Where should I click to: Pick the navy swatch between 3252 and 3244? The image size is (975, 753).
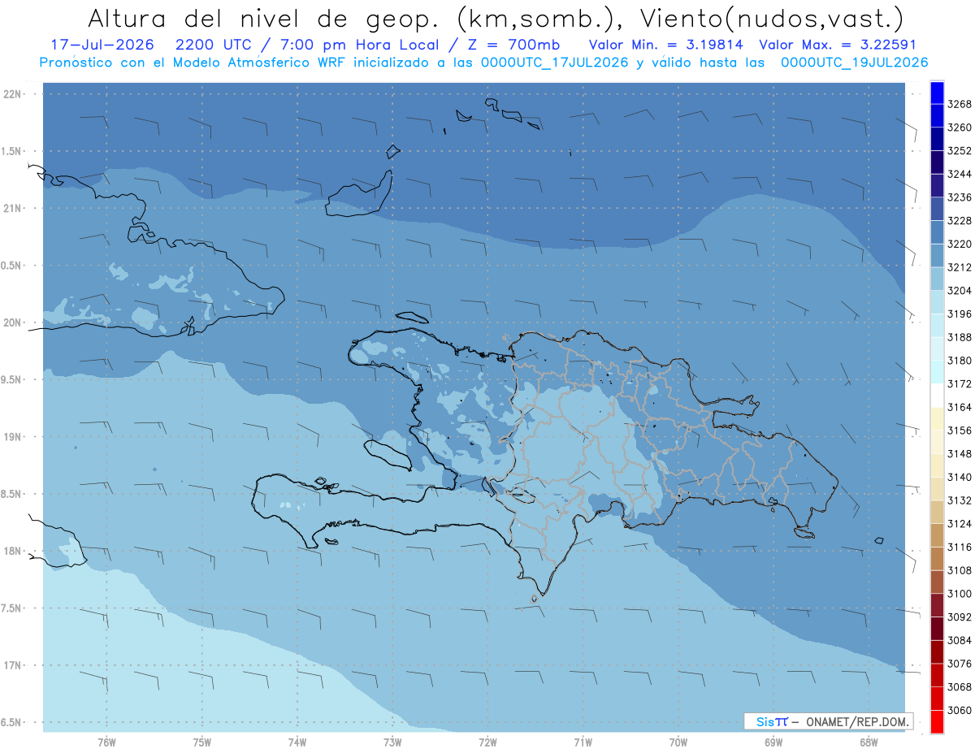coord(937,162)
